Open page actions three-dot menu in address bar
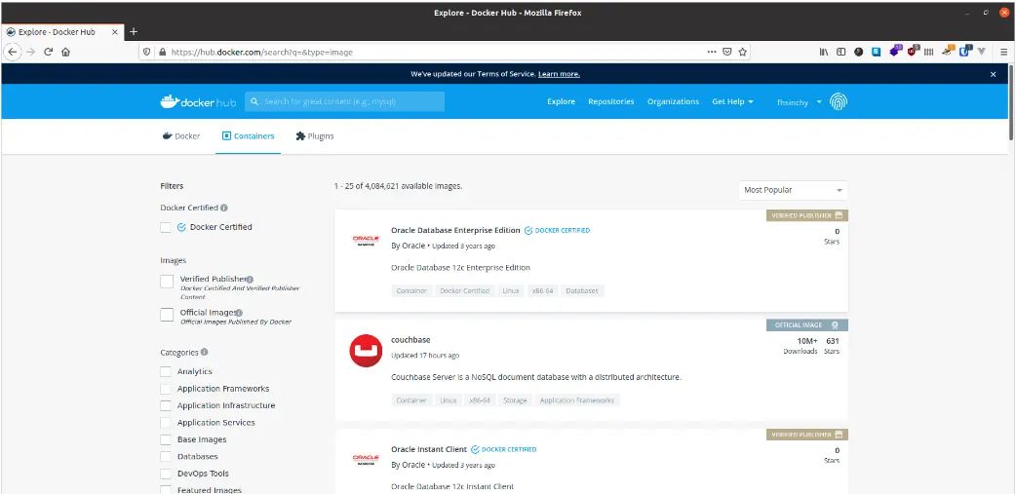This screenshot has width=1016, height=494. tap(712, 52)
